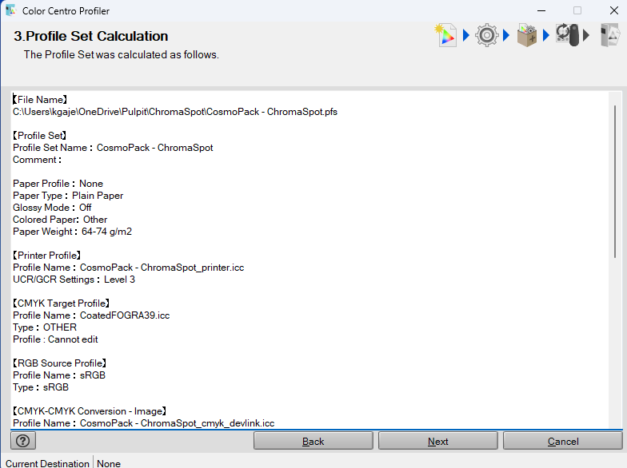The height and width of the screenshot is (468, 627).
Task: Click the file path CosmoPack - ChromaSpot.pfs line
Action: [x=175, y=112]
